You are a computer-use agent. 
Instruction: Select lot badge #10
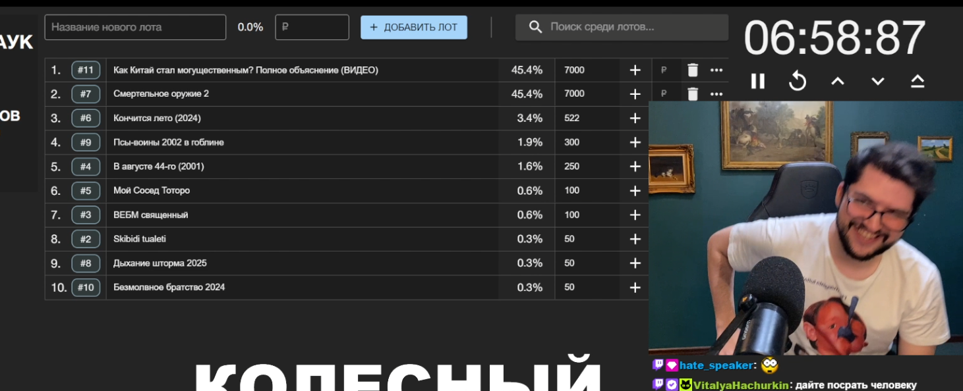click(x=86, y=287)
